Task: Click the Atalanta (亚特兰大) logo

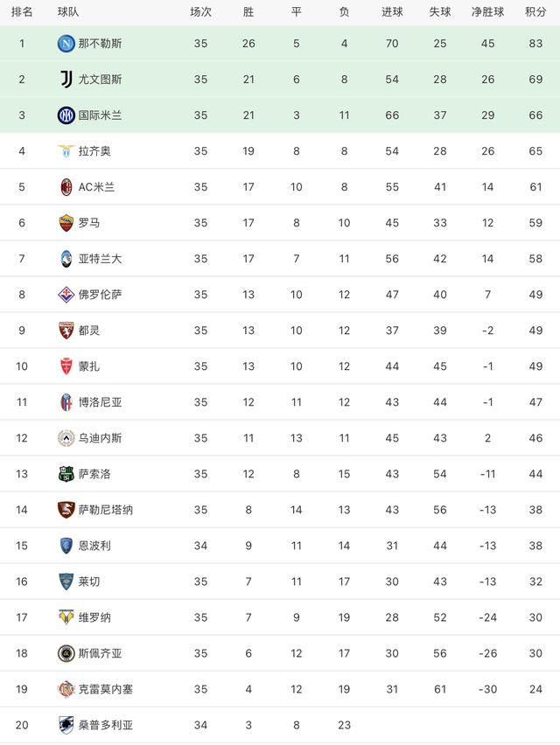Action: pos(66,258)
